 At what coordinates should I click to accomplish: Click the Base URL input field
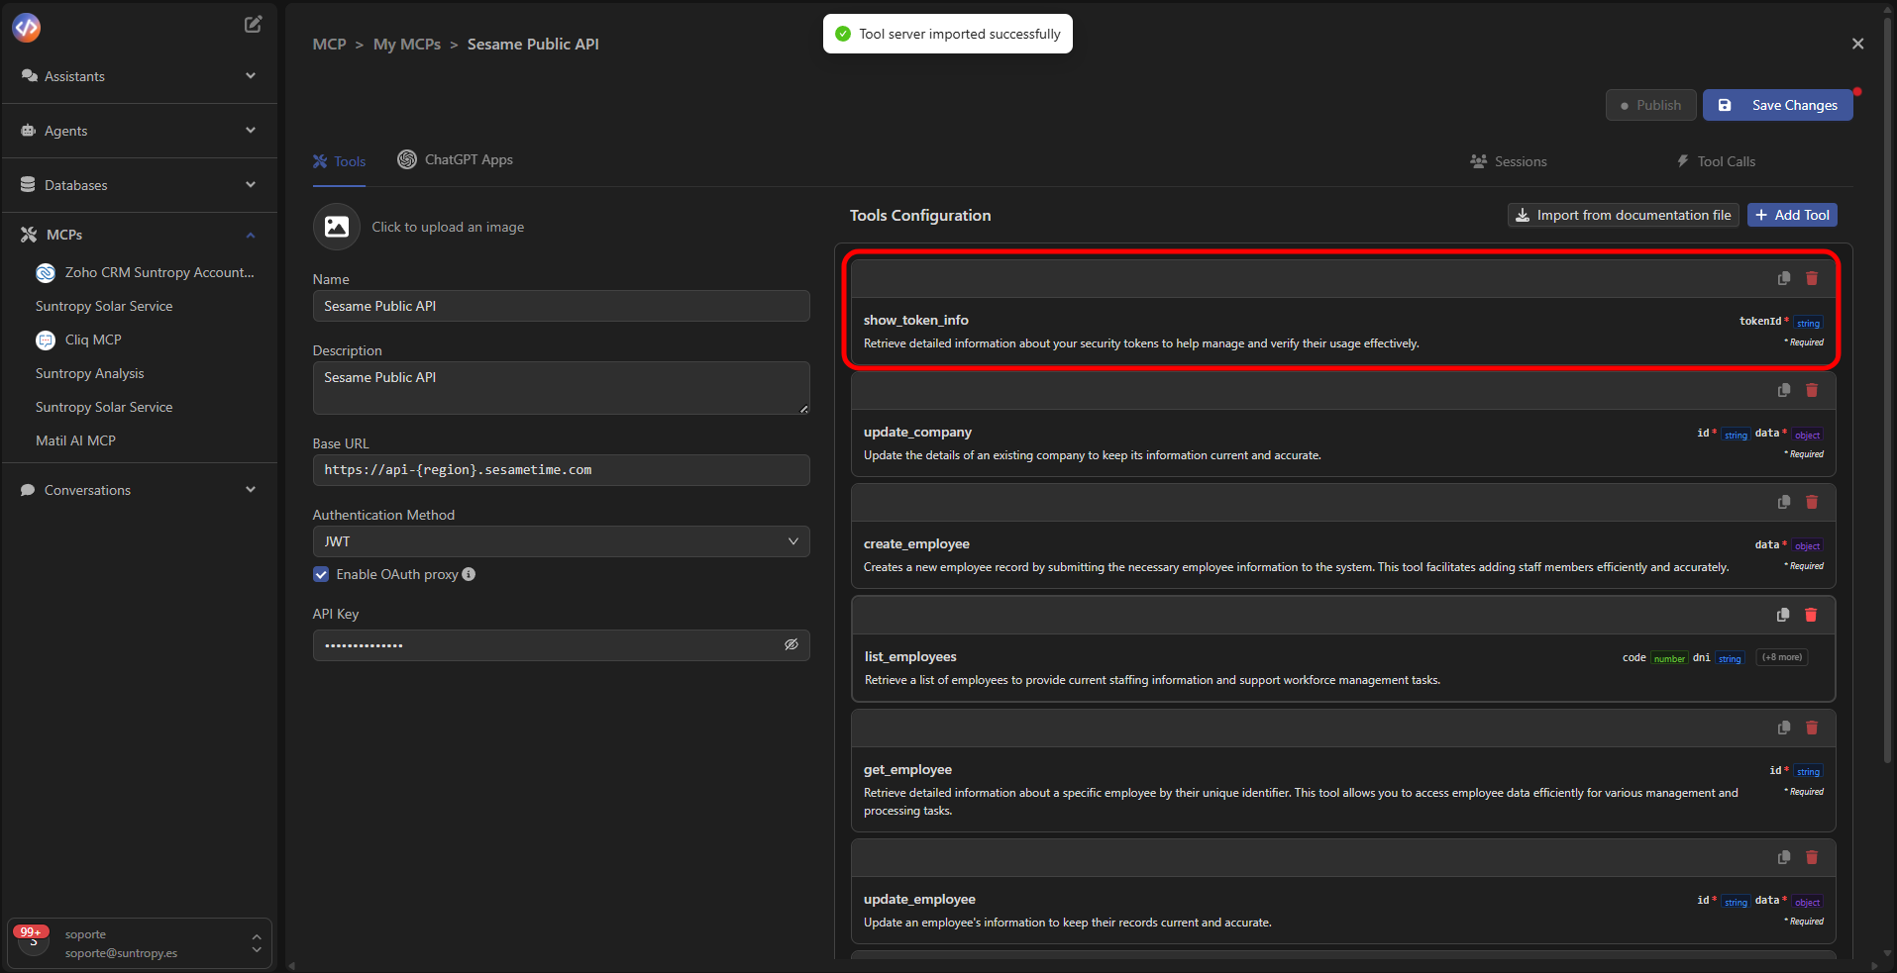561,469
